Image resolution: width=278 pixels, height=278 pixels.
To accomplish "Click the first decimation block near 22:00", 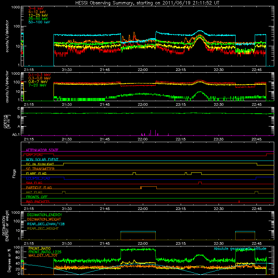I will (138, 236).
